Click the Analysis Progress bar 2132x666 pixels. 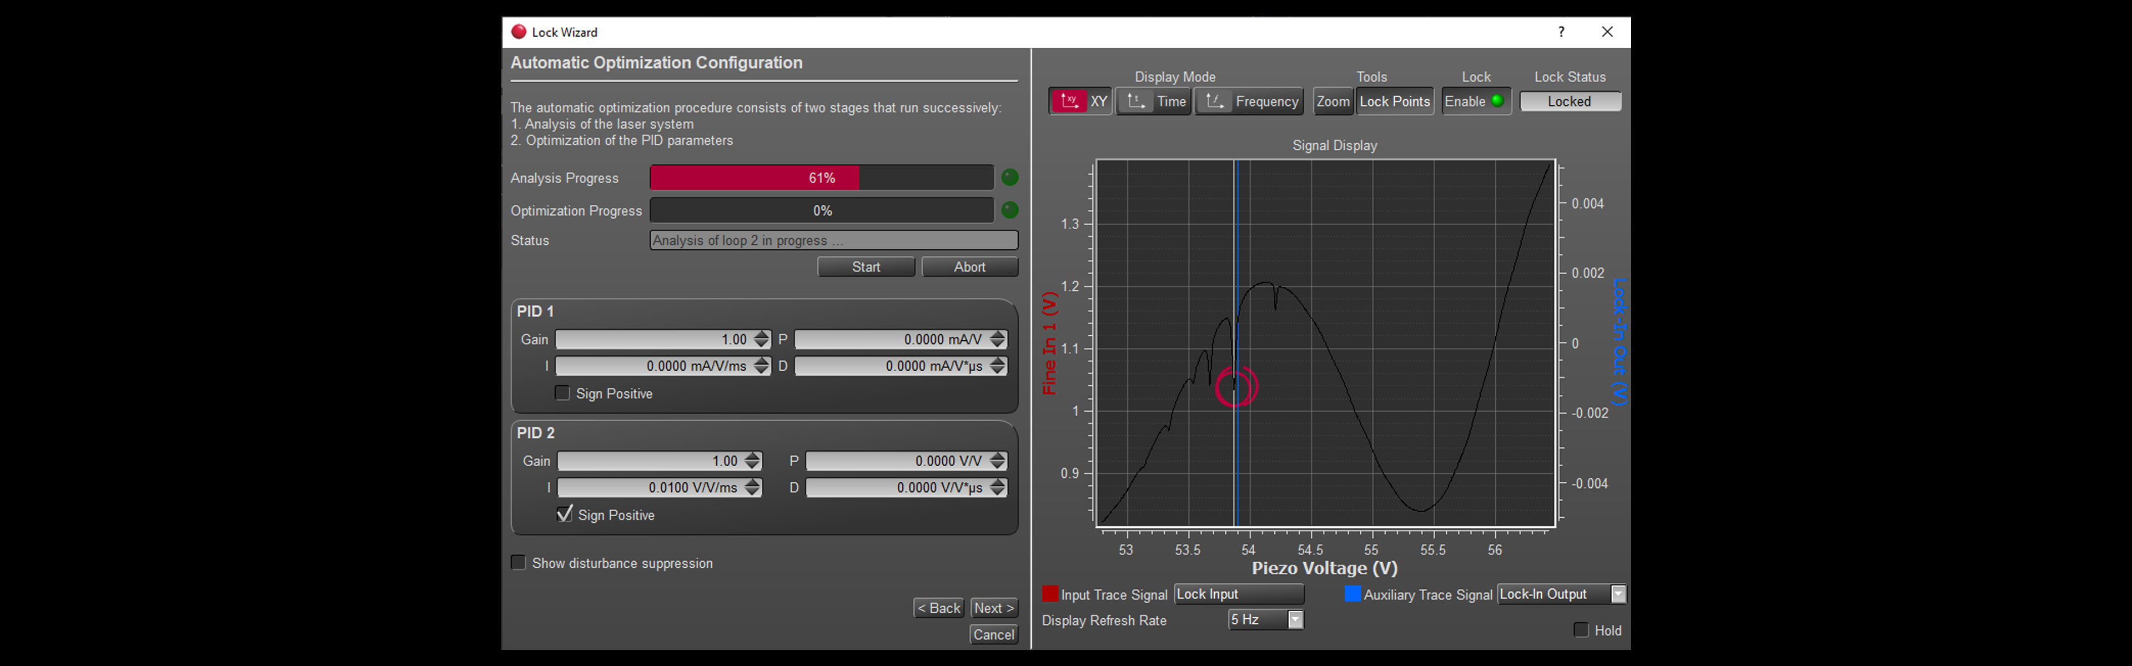tap(822, 178)
